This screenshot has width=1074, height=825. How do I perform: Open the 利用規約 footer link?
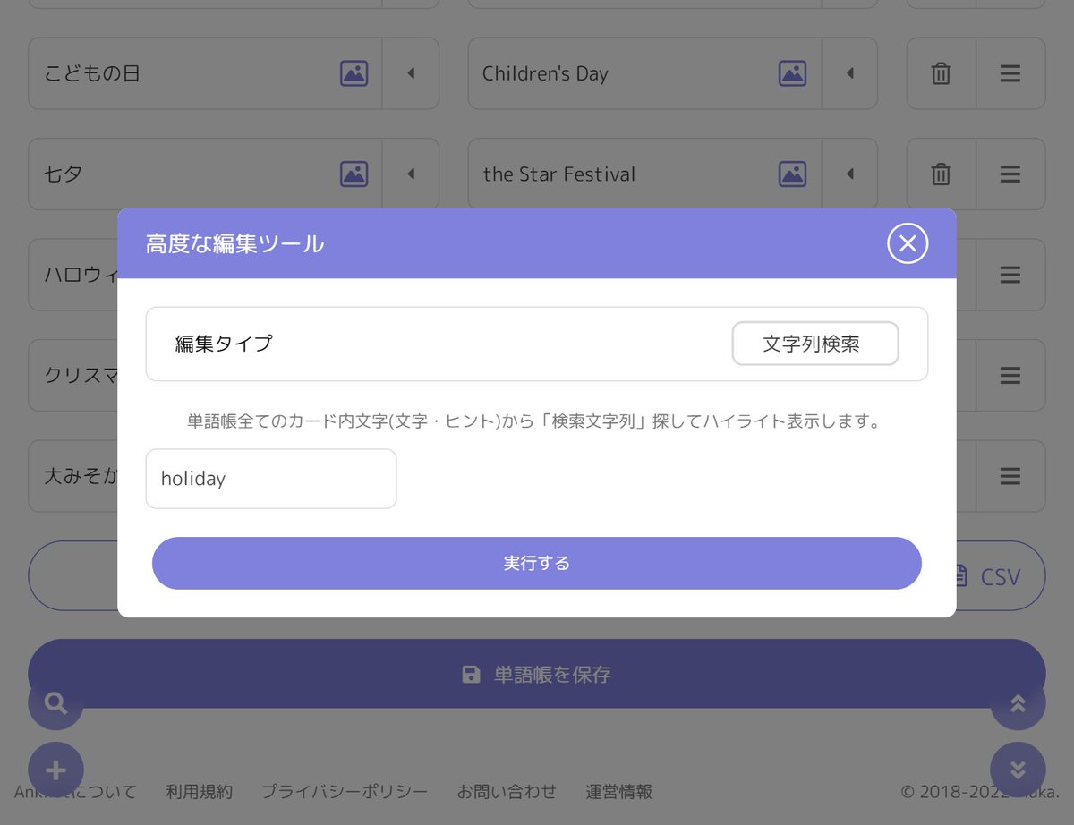(x=199, y=791)
